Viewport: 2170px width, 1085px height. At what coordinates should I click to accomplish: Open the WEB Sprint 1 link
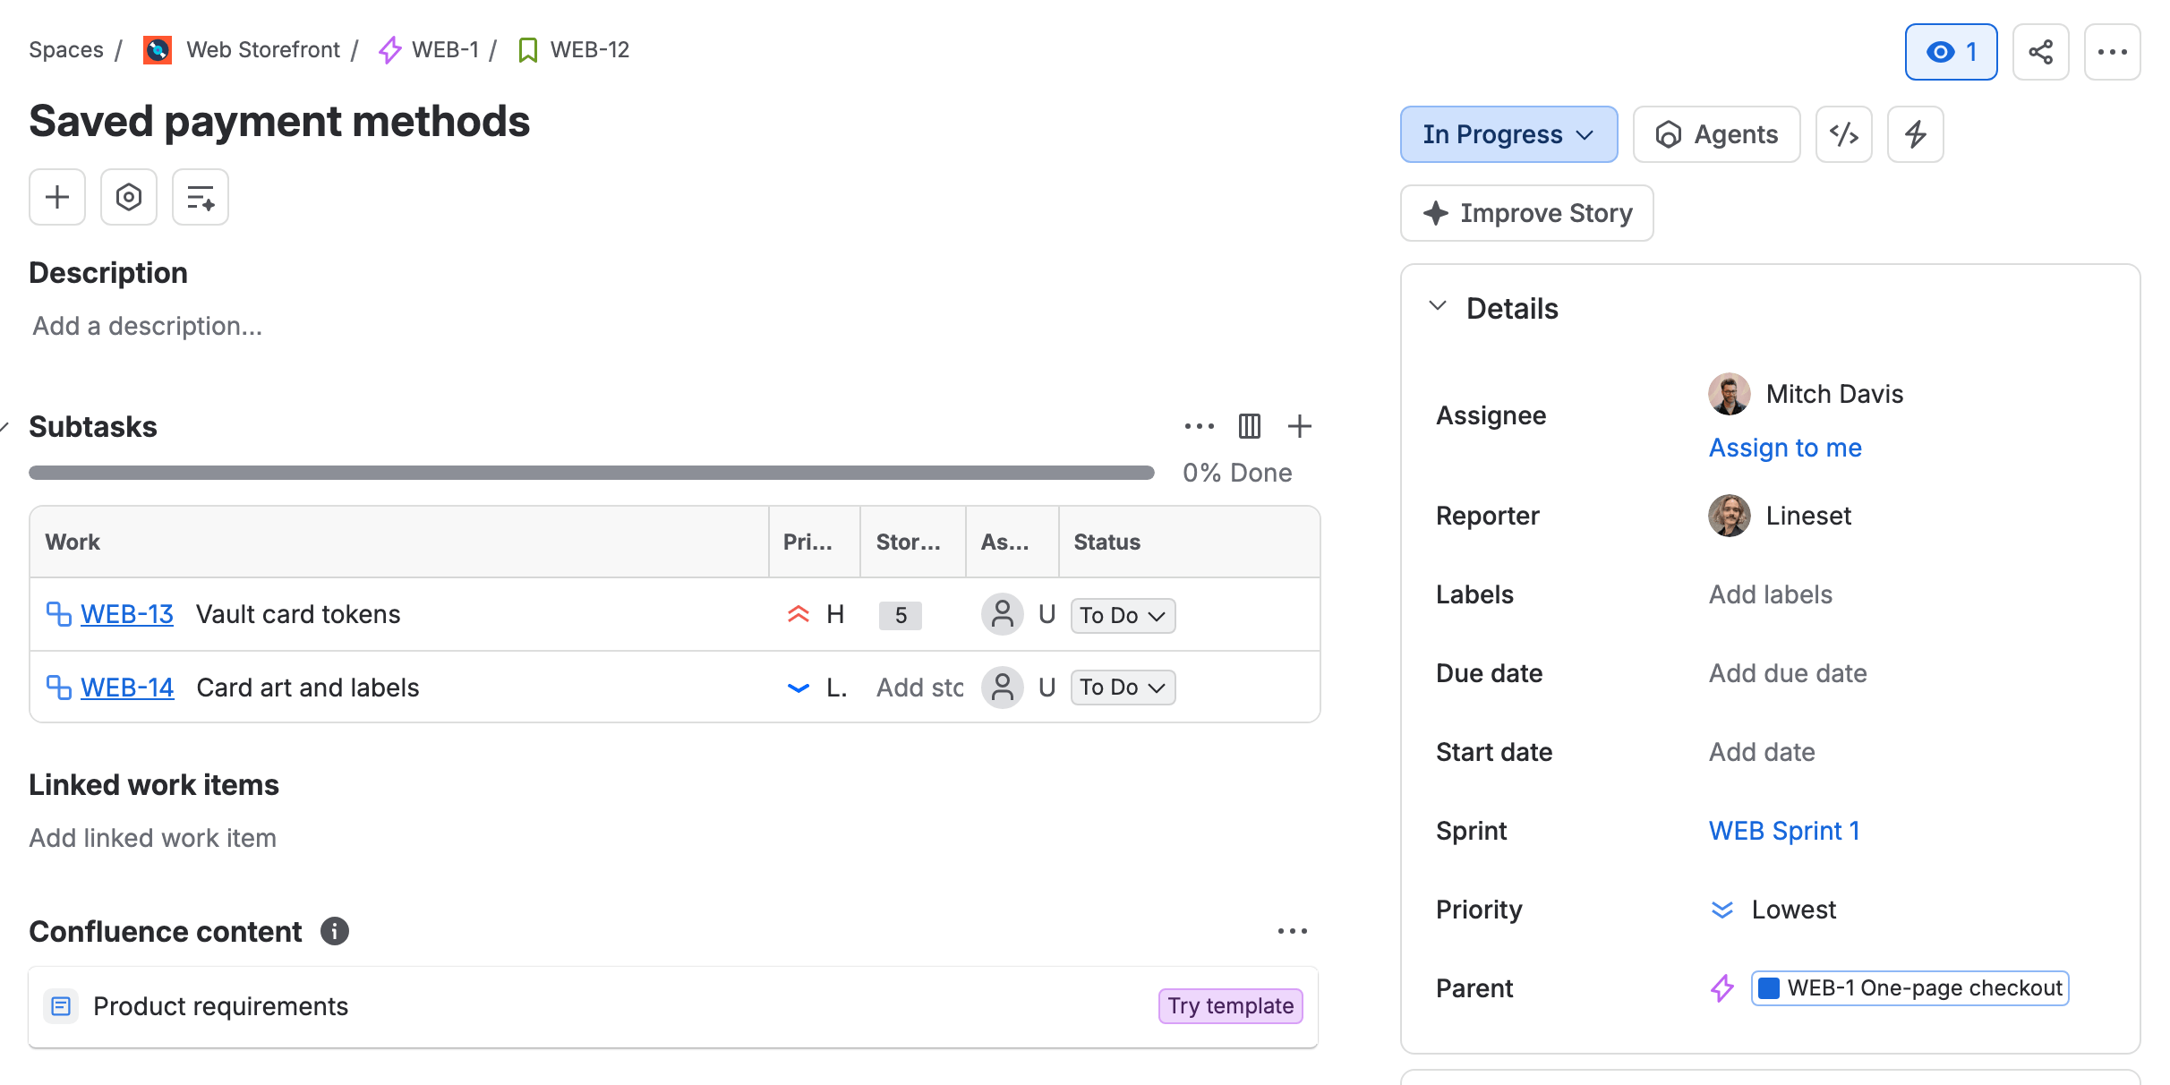[1784, 831]
